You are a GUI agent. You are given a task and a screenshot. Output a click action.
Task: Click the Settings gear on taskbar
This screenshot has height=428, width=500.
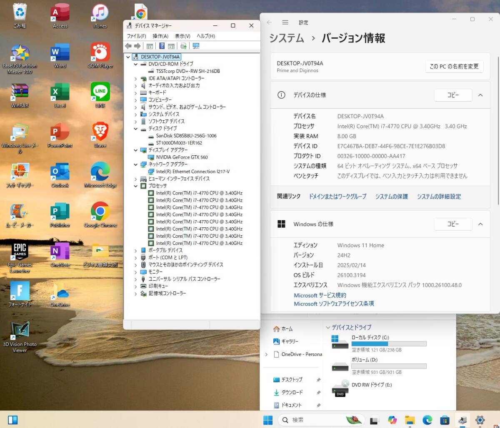(480, 420)
